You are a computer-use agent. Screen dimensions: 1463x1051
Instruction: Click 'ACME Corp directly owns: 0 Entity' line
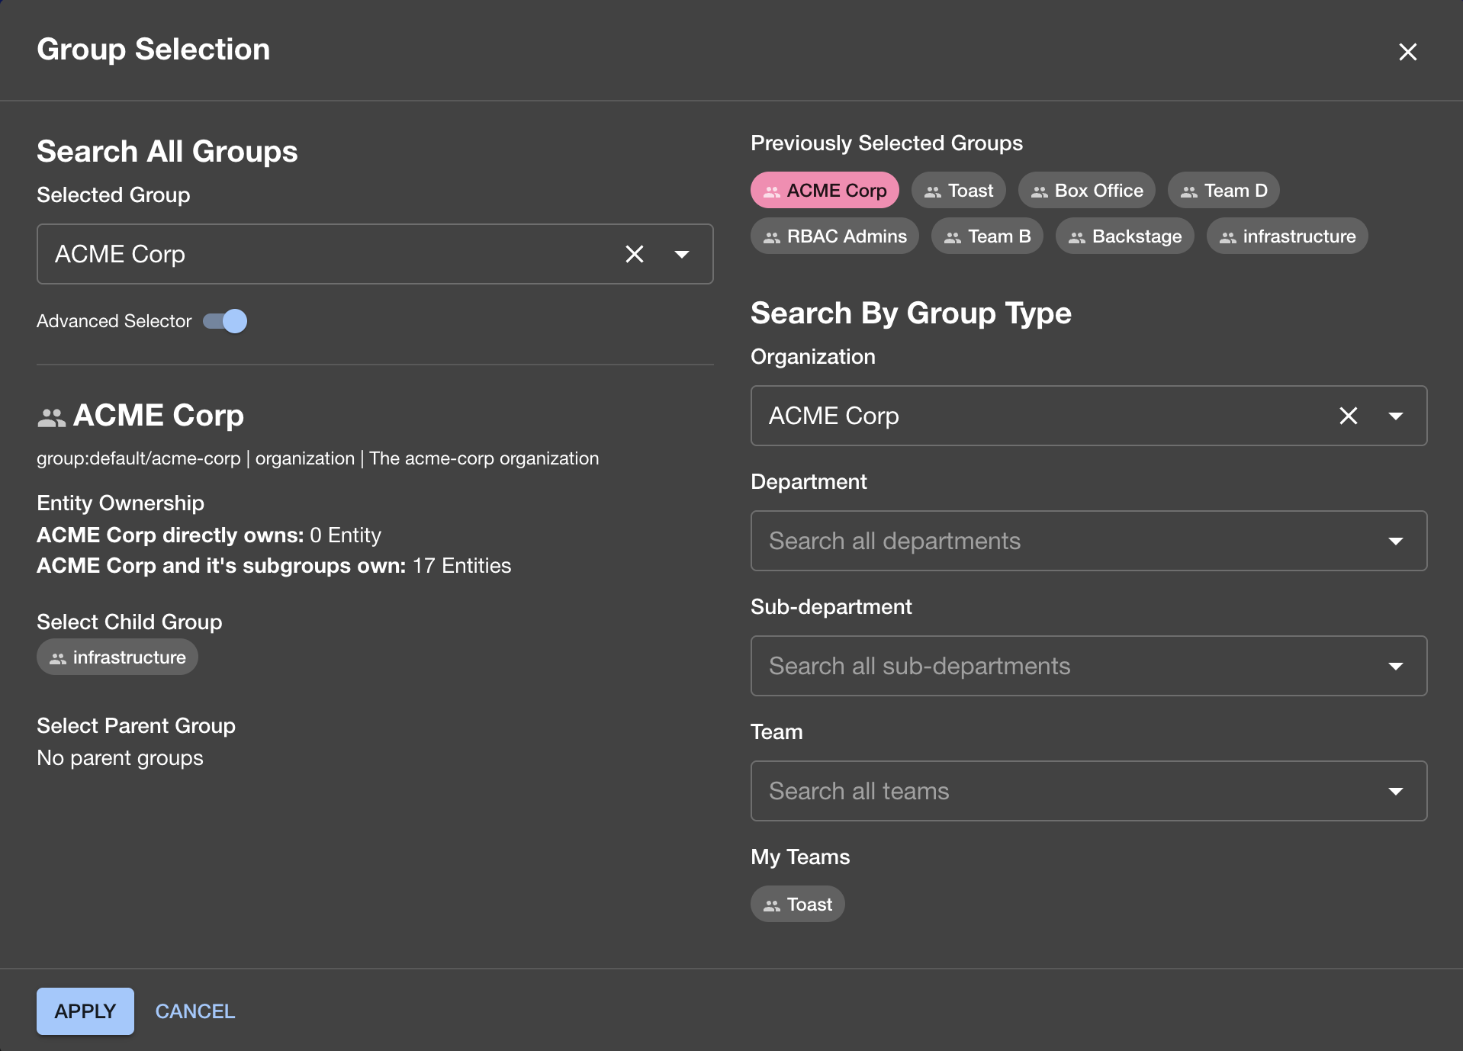[x=209, y=535]
